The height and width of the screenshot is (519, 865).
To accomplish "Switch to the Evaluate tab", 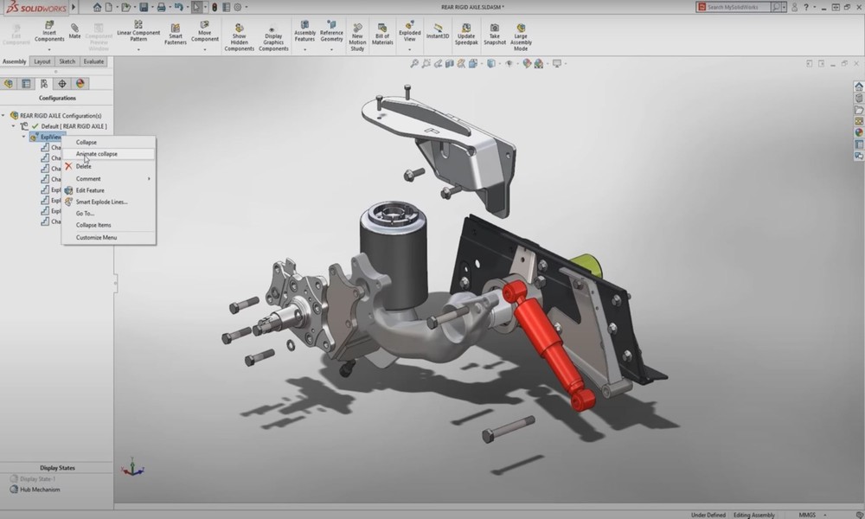I will coord(93,61).
